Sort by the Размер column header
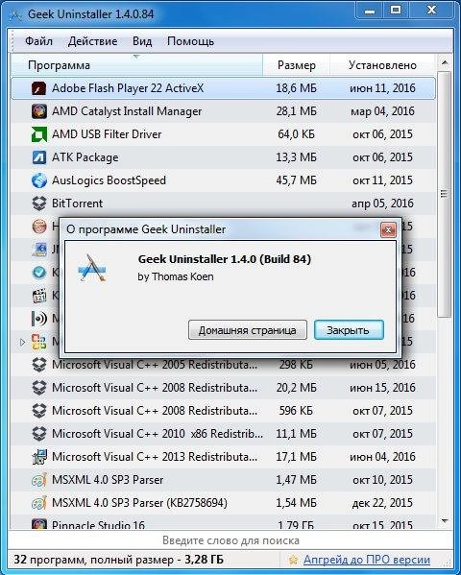Screen dimensions: 461x575 click(297, 65)
